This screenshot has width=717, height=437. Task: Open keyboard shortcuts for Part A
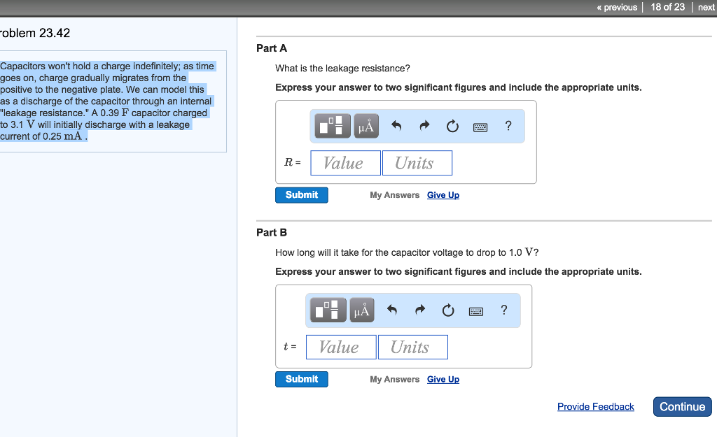point(480,127)
